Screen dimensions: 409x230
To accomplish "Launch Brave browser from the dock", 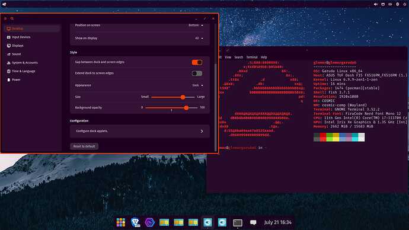I will pos(135,222).
